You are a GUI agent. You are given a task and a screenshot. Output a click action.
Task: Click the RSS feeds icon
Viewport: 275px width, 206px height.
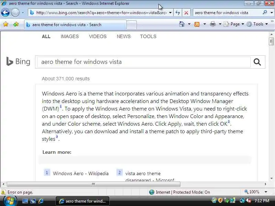[x=197, y=24]
